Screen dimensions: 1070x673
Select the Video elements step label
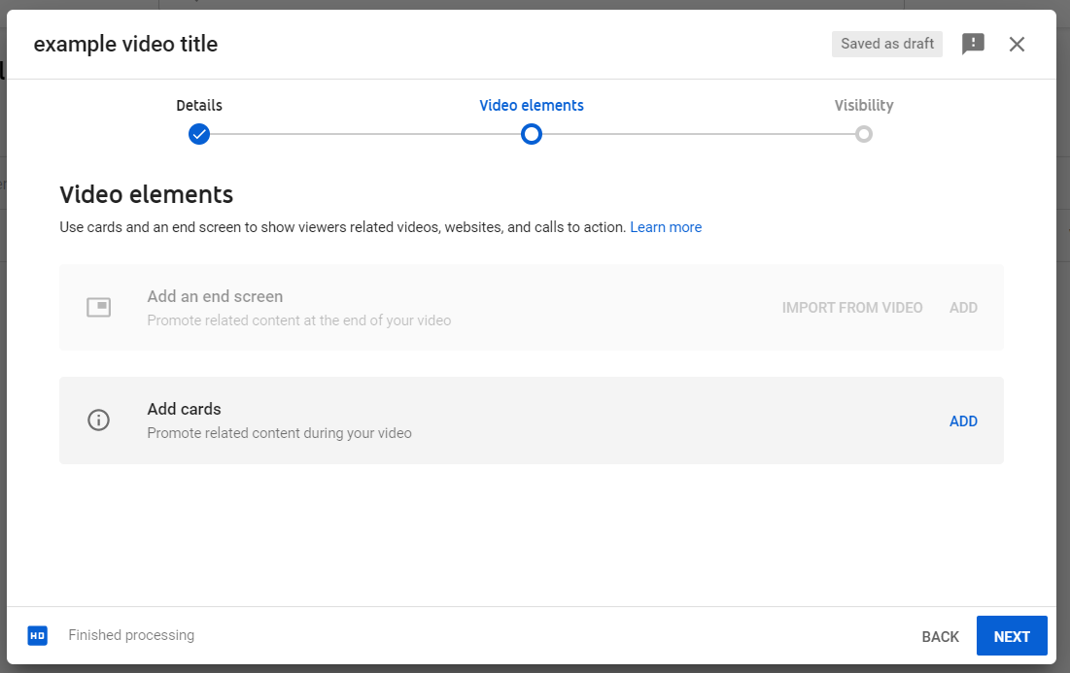tap(532, 106)
